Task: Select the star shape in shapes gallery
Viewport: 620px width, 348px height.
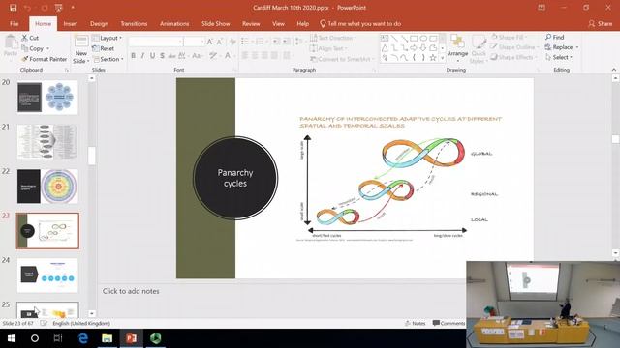Action: click(433, 58)
